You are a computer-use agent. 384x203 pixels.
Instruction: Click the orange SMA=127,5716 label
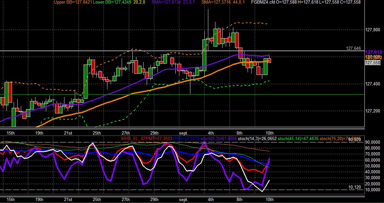[216, 2]
